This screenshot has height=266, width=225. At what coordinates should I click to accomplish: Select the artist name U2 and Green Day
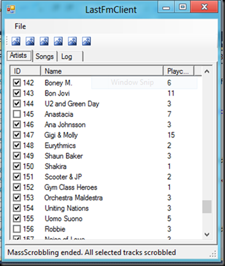point(72,104)
